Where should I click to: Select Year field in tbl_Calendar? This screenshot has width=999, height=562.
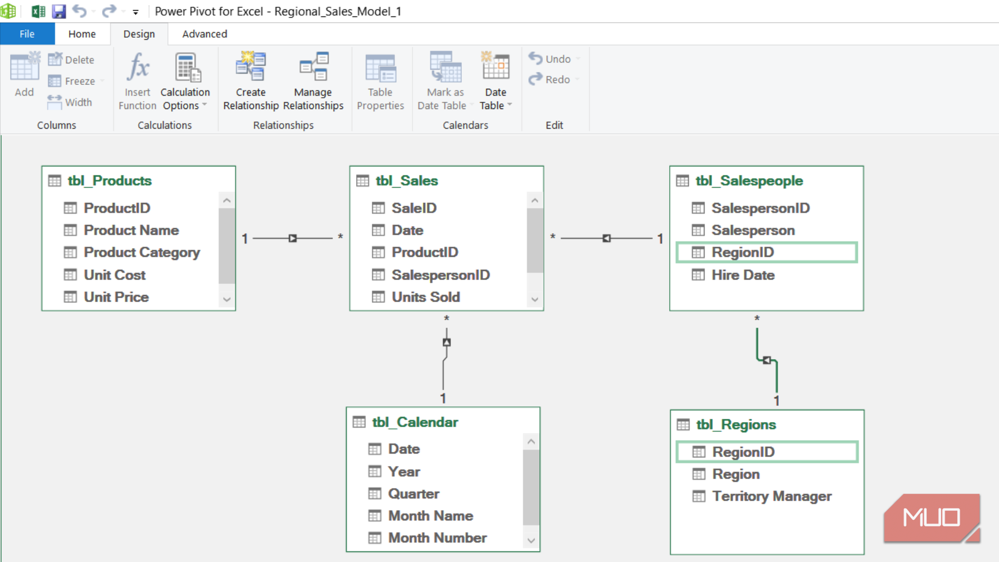click(404, 472)
